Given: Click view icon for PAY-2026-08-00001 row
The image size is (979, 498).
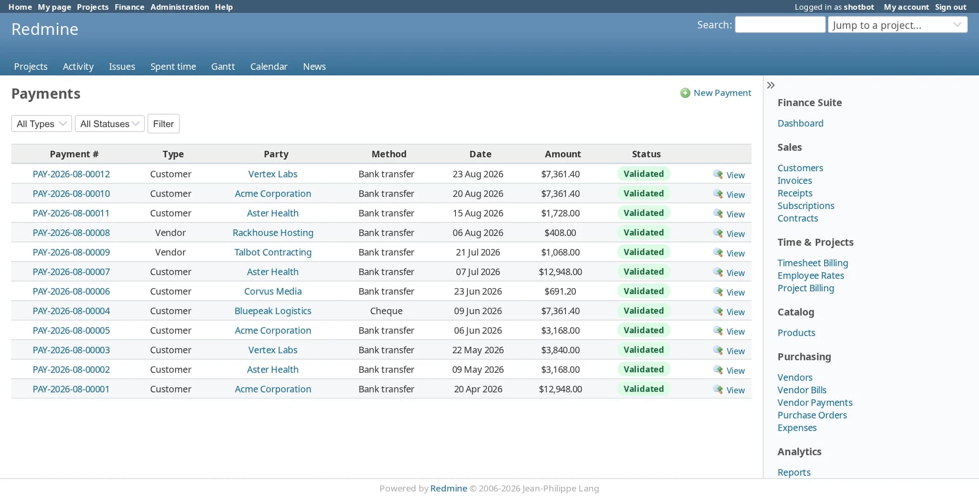Looking at the screenshot, I should pyautogui.click(x=718, y=390).
